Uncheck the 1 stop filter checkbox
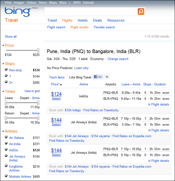 (6, 76)
